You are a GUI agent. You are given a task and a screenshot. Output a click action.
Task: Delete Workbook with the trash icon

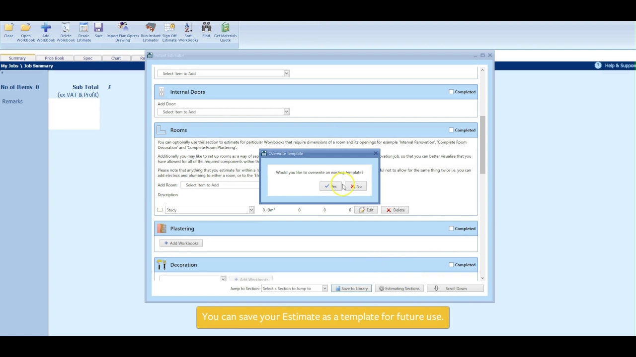pyautogui.click(x=66, y=32)
